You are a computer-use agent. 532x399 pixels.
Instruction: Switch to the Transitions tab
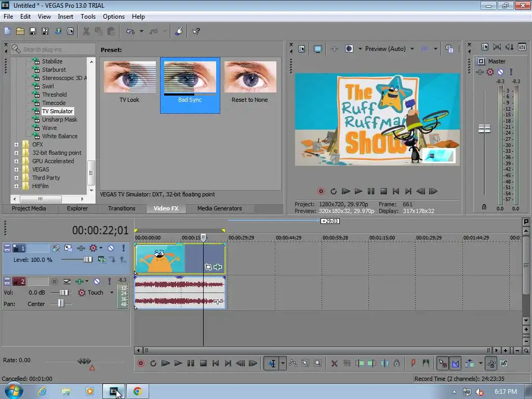click(x=122, y=208)
